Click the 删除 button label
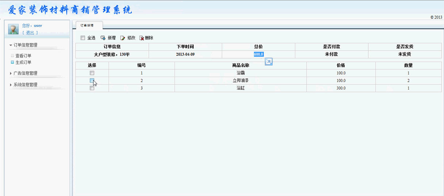444x196 pixels. [x=149, y=38]
